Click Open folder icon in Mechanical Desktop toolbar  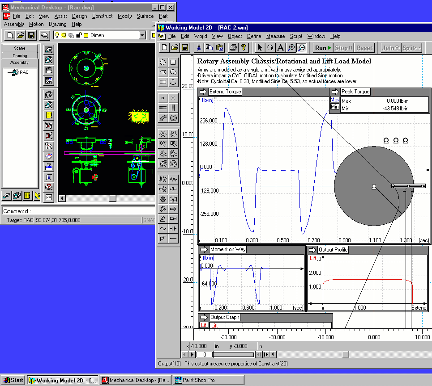[21, 35]
